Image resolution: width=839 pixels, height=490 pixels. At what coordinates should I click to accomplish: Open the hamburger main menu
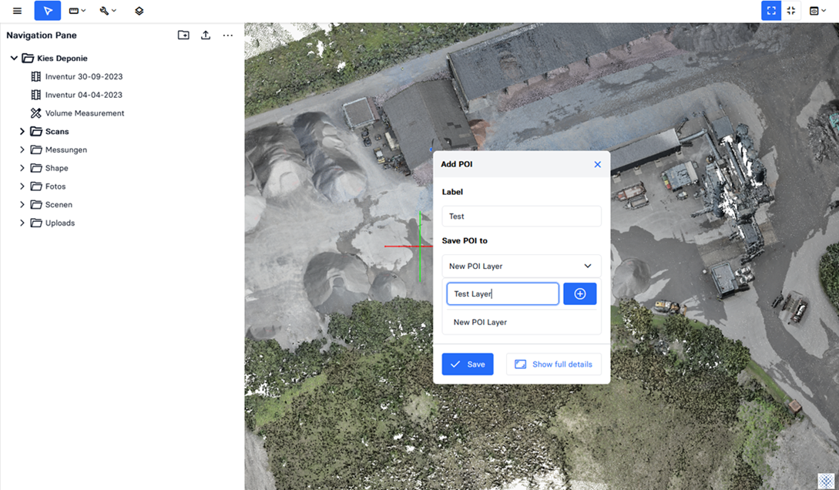pyautogui.click(x=17, y=11)
